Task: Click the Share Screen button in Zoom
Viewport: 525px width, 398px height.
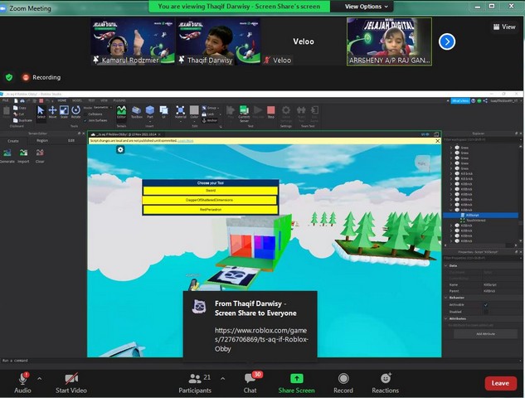Action: [x=296, y=382]
